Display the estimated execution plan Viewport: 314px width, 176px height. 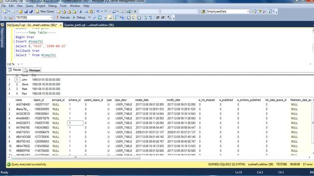click(x=100, y=18)
